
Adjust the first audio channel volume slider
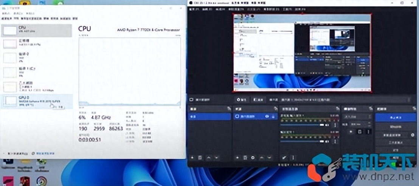(302, 125)
